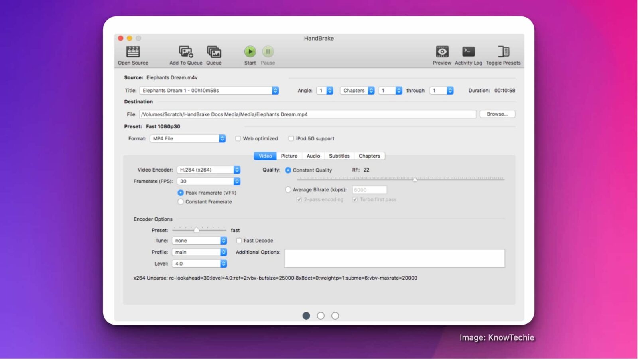Open the Tune dropdown set to none

199,241
